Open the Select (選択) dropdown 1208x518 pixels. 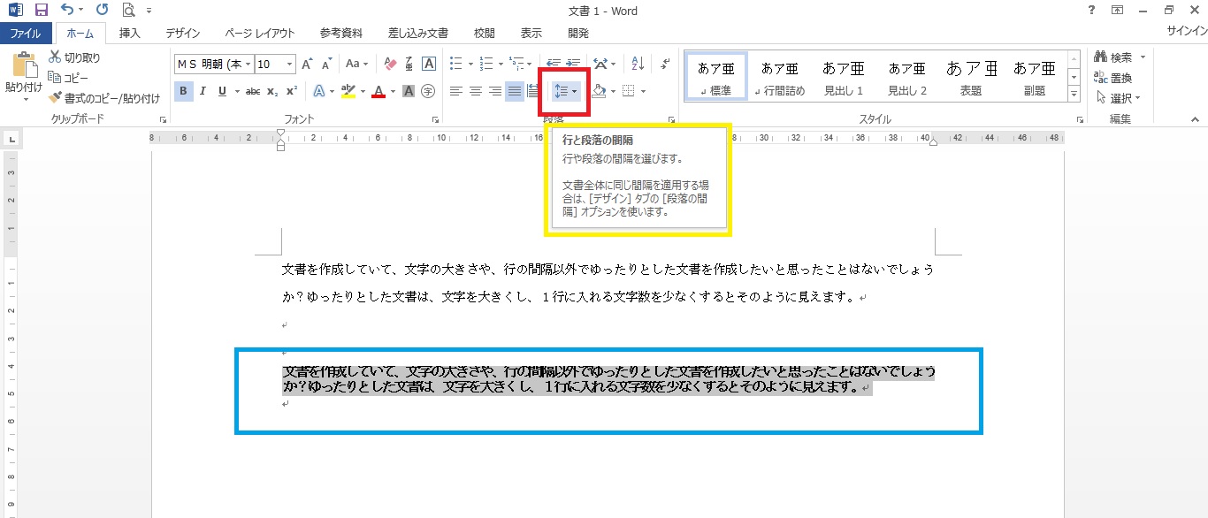pyautogui.click(x=1119, y=98)
